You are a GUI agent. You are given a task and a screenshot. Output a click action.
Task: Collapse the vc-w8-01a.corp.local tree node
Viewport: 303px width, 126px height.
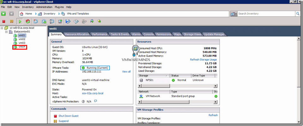tap(2, 28)
